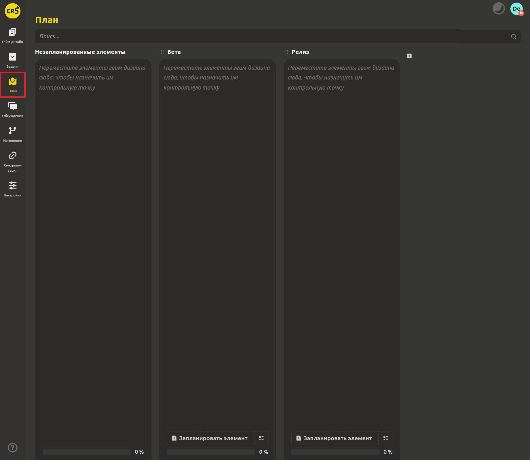Open the Обсуждения section
The width and height of the screenshot is (530, 460).
pos(12,110)
